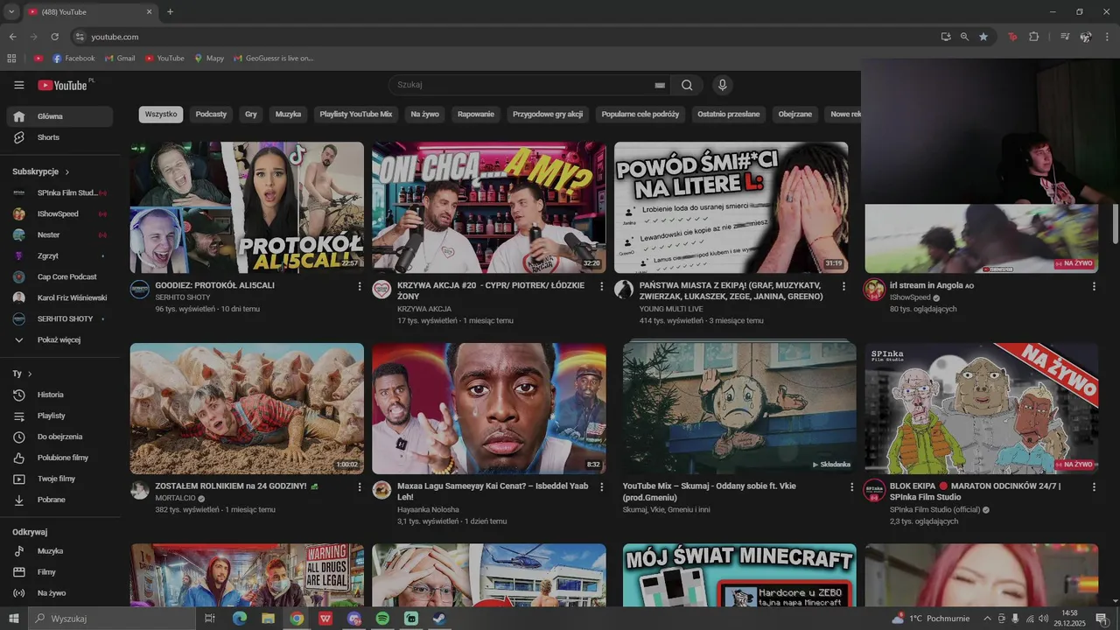Expand the Subskrypcje section arrow
The height and width of the screenshot is (630, 1120).
(67, 172)
